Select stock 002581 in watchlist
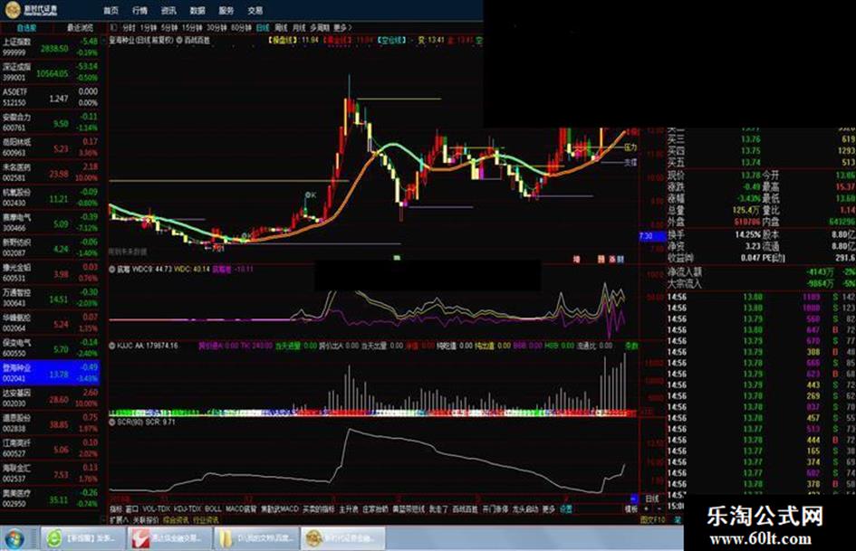 (x=50, y=173)
